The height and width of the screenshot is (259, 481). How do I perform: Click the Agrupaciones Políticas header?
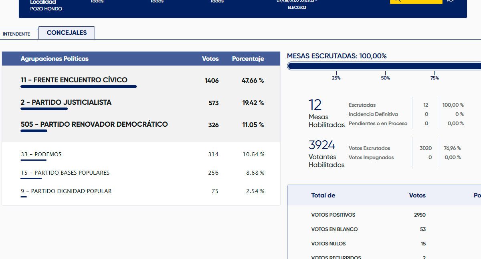pos(55,59)
